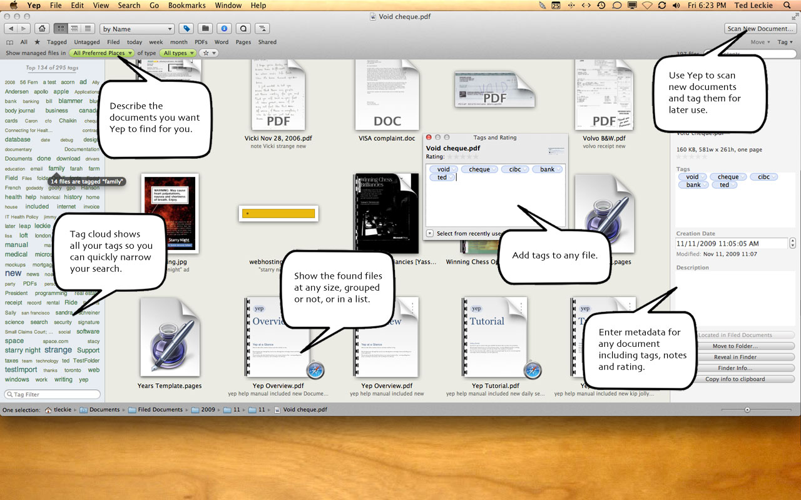Click the Reveal in Finder button
This screenshot has width=801, height=500.
coord(735,357)
